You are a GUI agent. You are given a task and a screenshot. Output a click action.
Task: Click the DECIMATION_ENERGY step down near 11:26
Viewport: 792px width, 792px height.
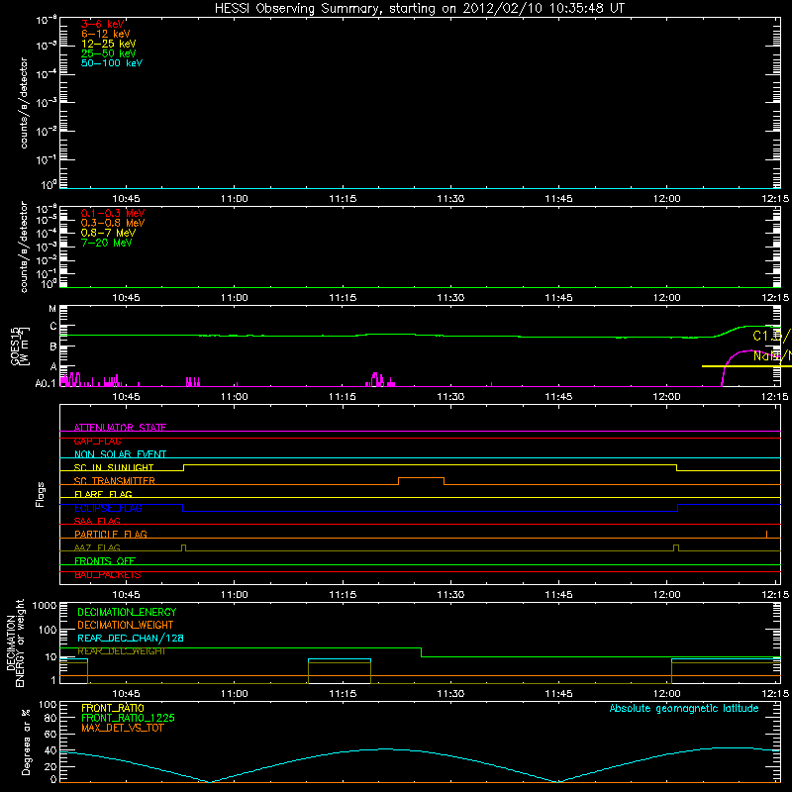(x=422, y=652)
